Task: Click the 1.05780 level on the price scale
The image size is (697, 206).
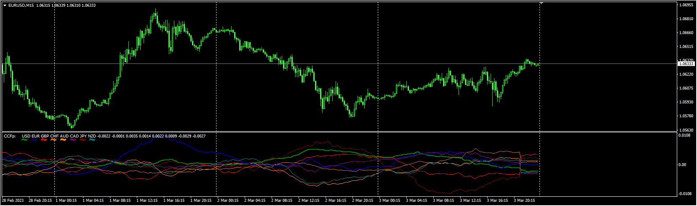Action: tap(686, 116)
